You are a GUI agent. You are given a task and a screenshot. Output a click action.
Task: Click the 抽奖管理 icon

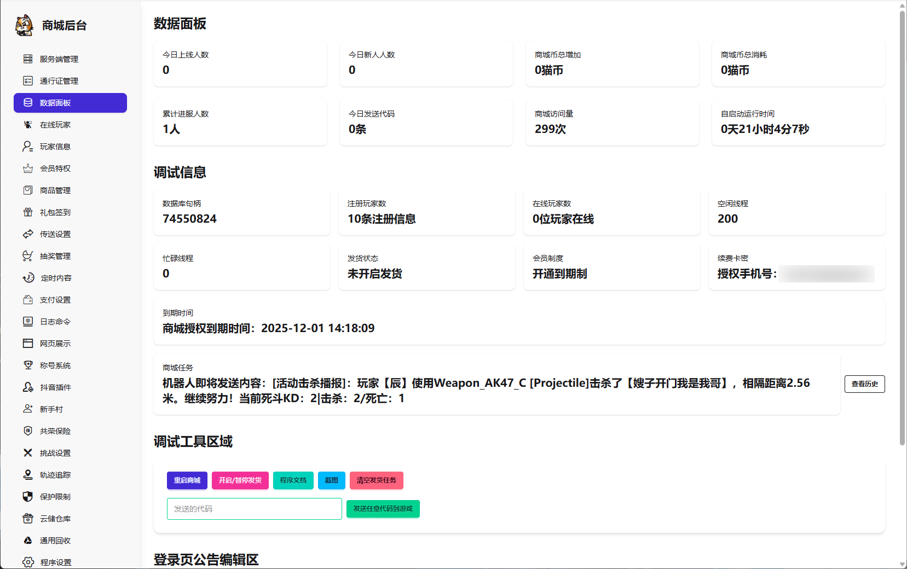point(28,256)
